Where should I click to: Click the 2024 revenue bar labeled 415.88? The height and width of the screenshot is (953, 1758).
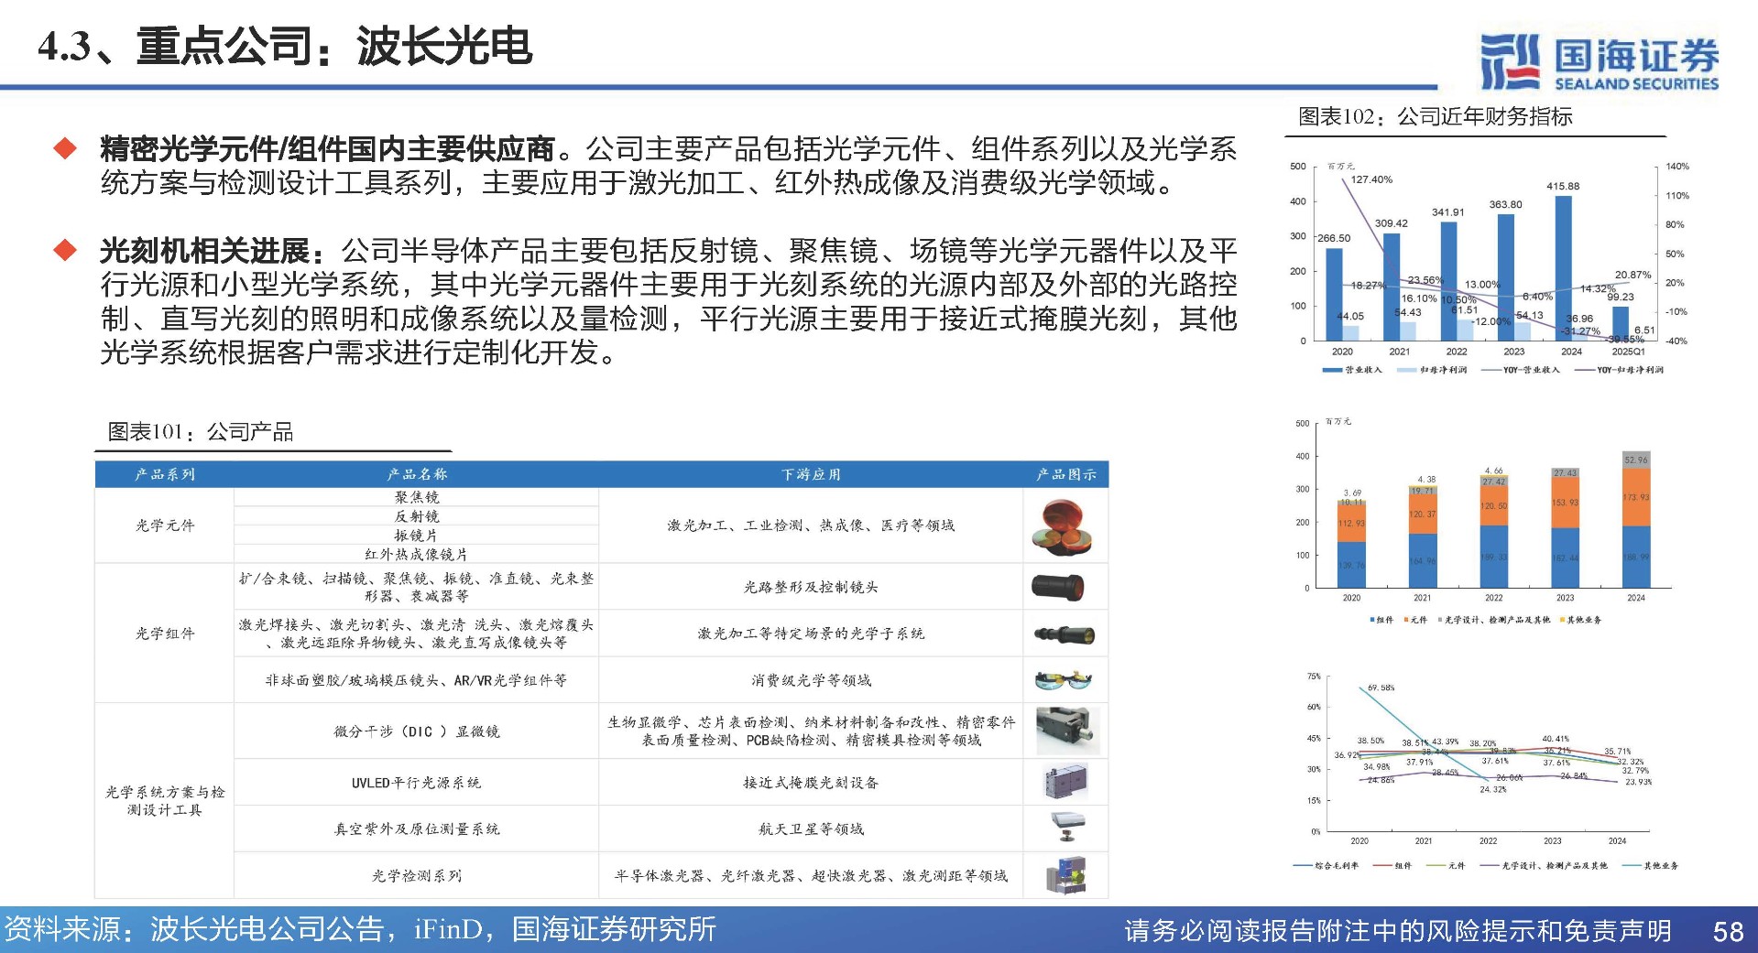pyautogui.click(x=1563, y=265)
